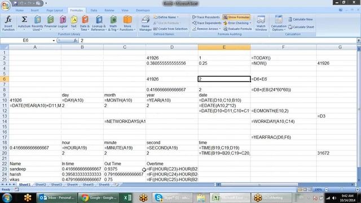Open the Date & Time functions library

(x=85, y=23)
